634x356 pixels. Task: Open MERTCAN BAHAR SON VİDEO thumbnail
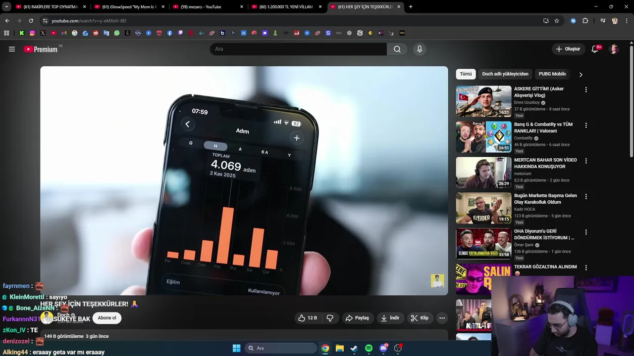point(483,173)
